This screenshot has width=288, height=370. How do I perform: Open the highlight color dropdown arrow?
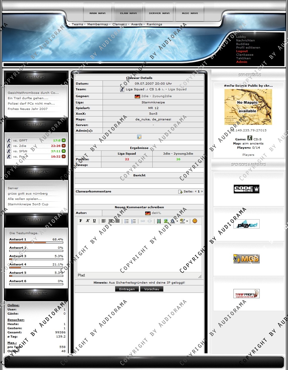[187, 221]
